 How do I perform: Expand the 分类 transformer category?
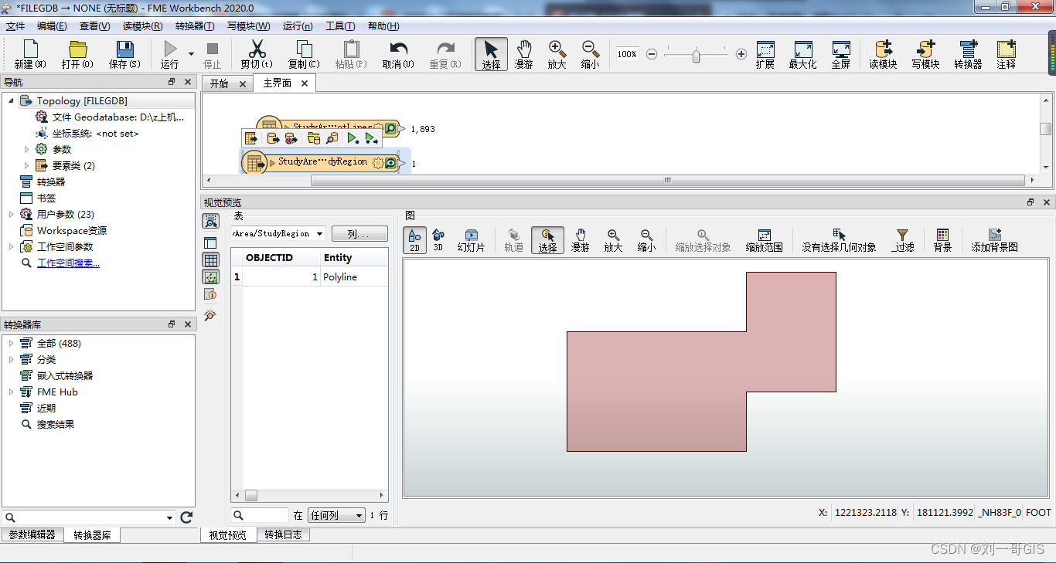(x=11, y=360)
